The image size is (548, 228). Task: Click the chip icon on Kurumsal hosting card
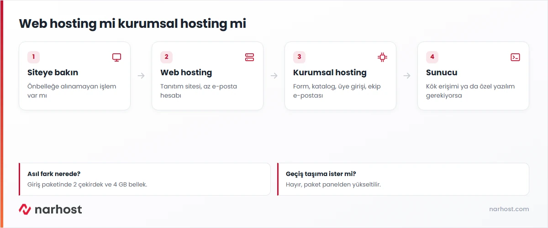coord(382,57)
